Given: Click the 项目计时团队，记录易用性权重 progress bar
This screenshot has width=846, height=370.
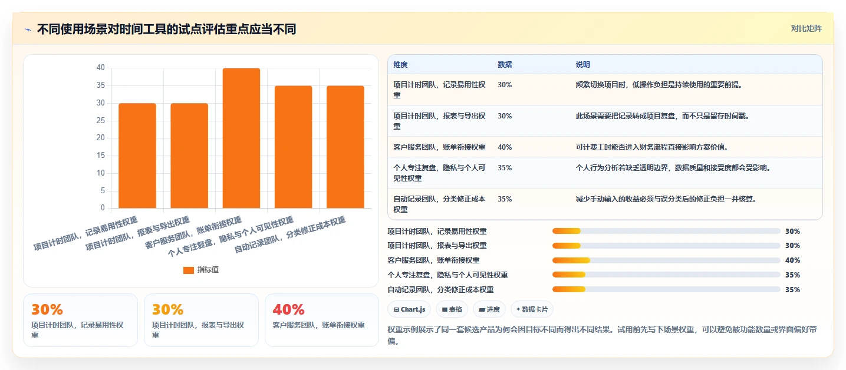Looking at the screenshot, I should 666,231.
